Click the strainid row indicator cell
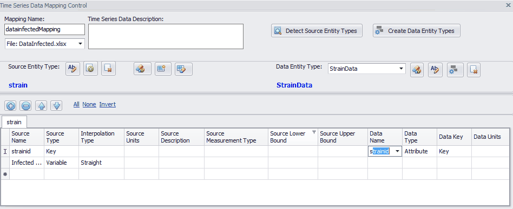Viewport: 513px width, 209px height. point(5,151)
